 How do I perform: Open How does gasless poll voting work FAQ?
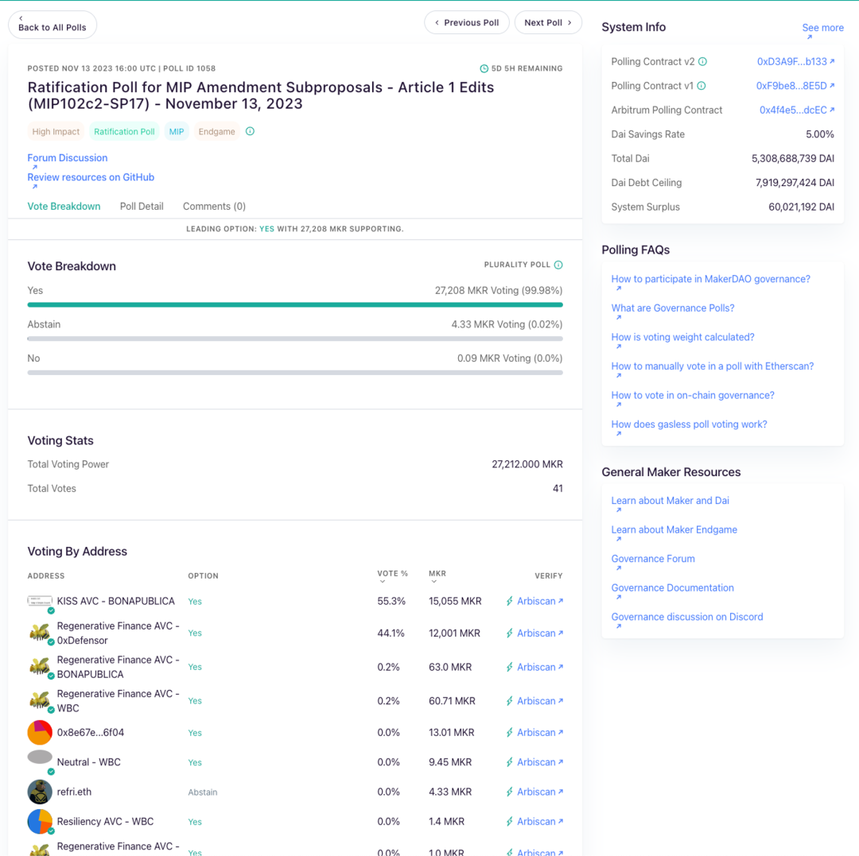pyautogui.click(x=689, y=424)
